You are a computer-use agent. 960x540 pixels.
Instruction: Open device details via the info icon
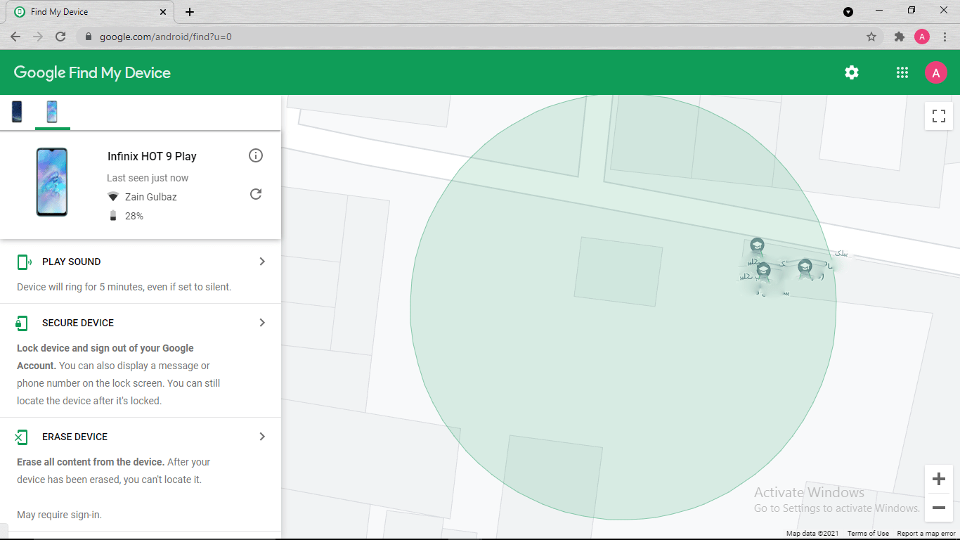(x=256, y=155)
